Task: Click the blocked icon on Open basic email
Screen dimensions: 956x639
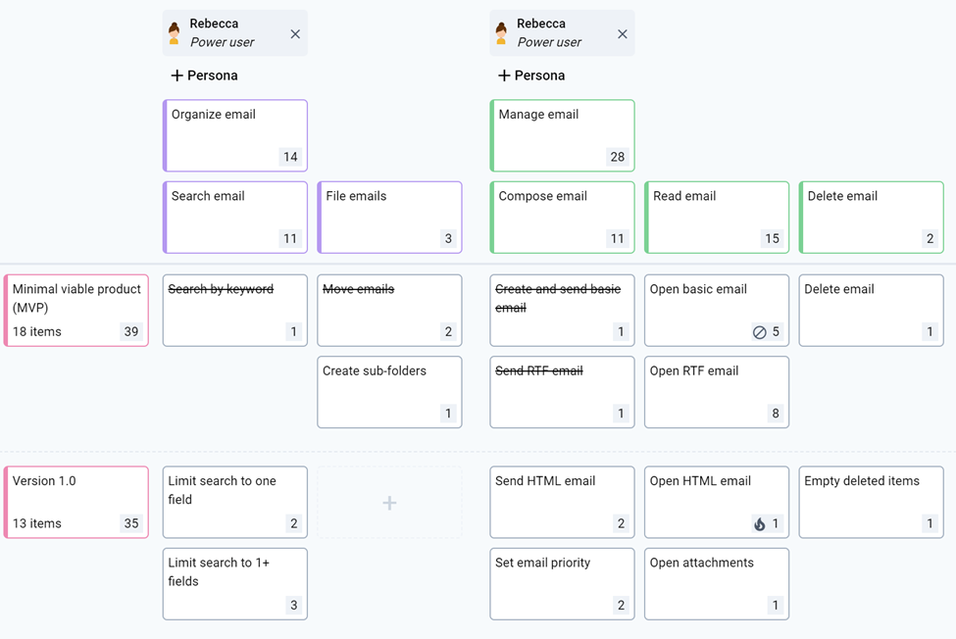Action: click(x=759, y=332)
